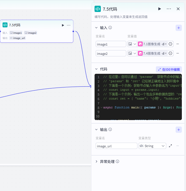Open code via 在IDE中编辑 button
This screenshot has height=191, width=186.
[x=169, y=69]
